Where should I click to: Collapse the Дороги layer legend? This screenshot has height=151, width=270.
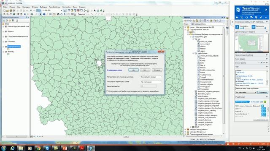click(x=3, y=31)
